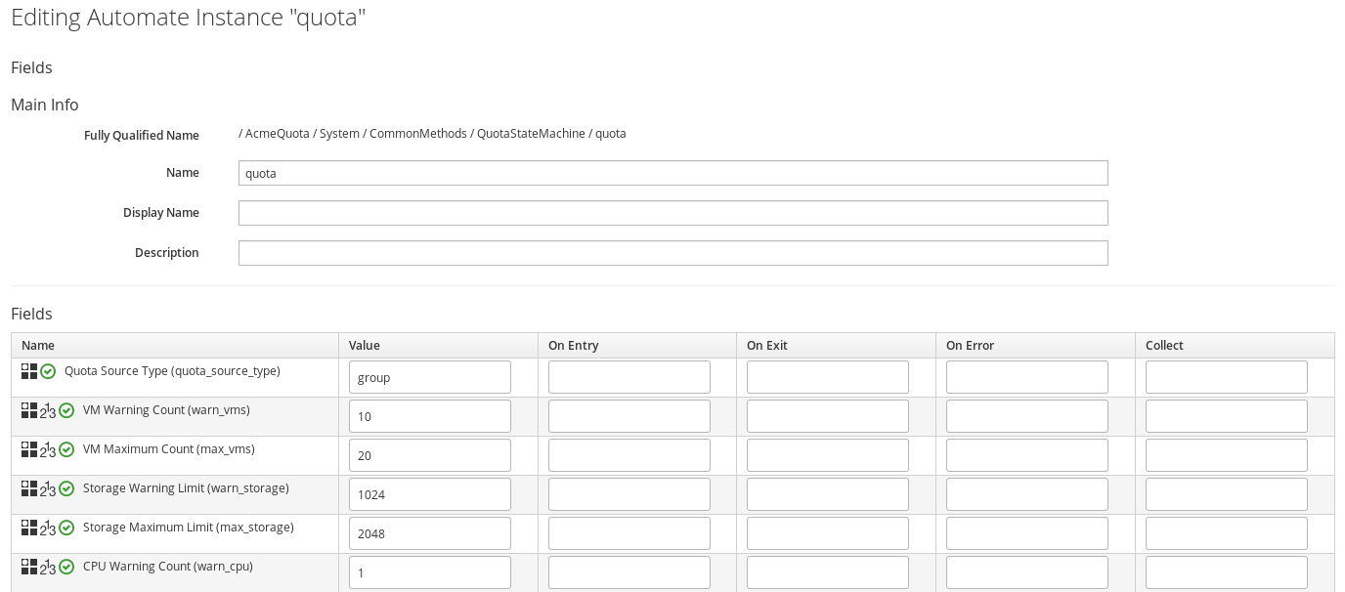The height and width of the screenshot is (592, 1345).
Task: Select the On Entry field for VM Maximum Count
Action: point(629,455)
